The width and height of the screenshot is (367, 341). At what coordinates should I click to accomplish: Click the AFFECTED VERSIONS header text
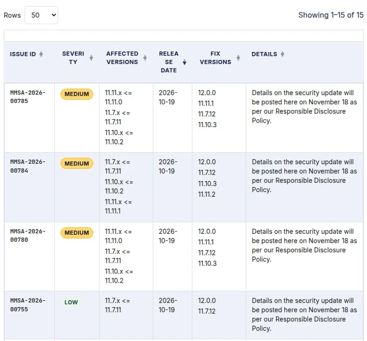[x=122, y=58]
